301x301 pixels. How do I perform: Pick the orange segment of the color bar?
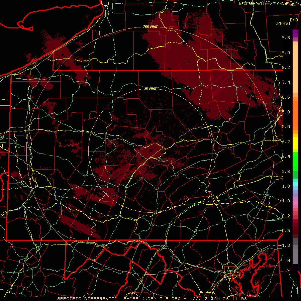pos(295,116)
